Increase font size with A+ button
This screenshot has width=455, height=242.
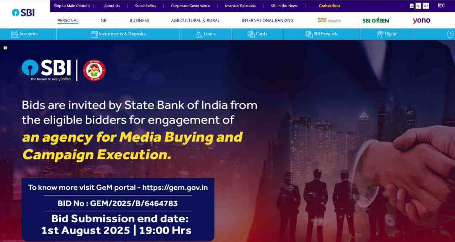pyautogui.click(x=426, y=6)
